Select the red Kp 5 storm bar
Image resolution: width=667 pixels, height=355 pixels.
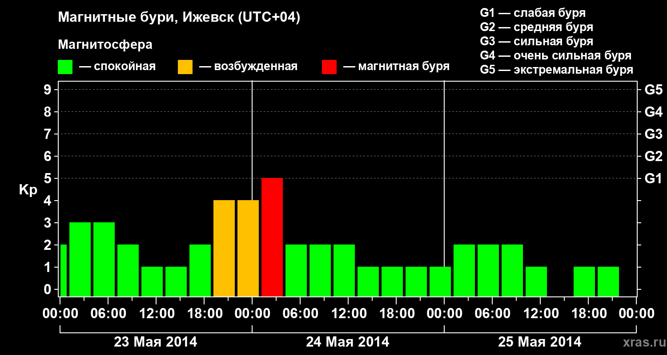(272, 237)
